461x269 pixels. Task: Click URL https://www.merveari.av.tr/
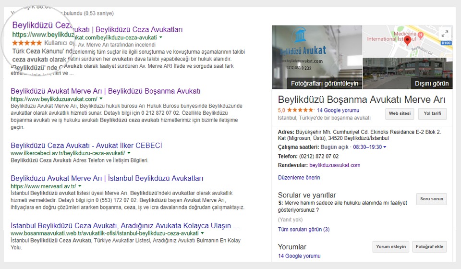pyautogui.click(x=44, y=186)
